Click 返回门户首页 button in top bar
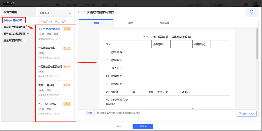Screen dimensions: 262x131 click(193, 5)
